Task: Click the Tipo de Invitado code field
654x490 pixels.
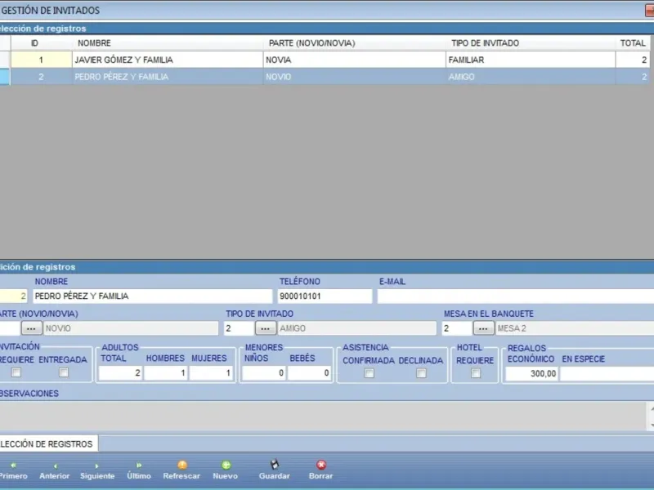Action: click(239, 328)
